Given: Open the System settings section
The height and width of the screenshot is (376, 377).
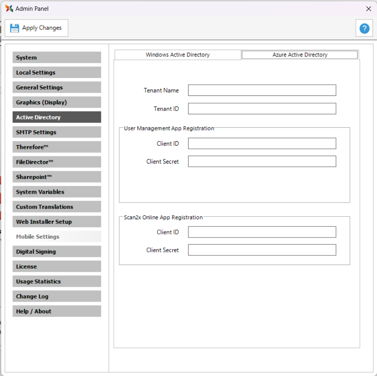Looking at the screenshot, I should point(56,58).
